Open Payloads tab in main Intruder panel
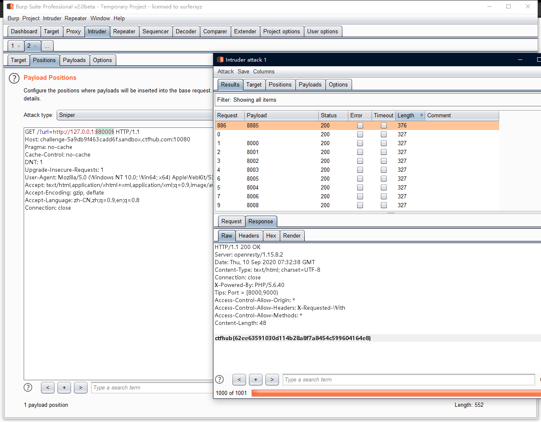 (74, 60)
